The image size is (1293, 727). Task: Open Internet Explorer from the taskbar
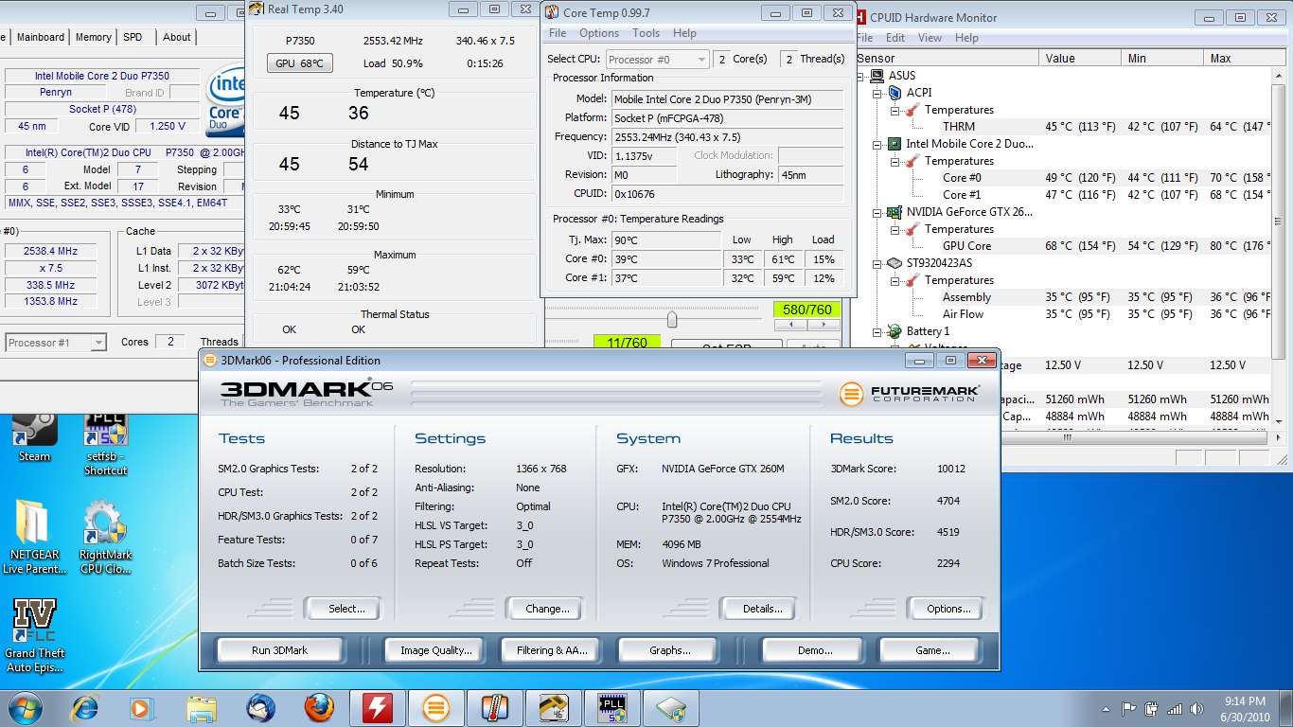pyautogui.click(x=86, y=707)
